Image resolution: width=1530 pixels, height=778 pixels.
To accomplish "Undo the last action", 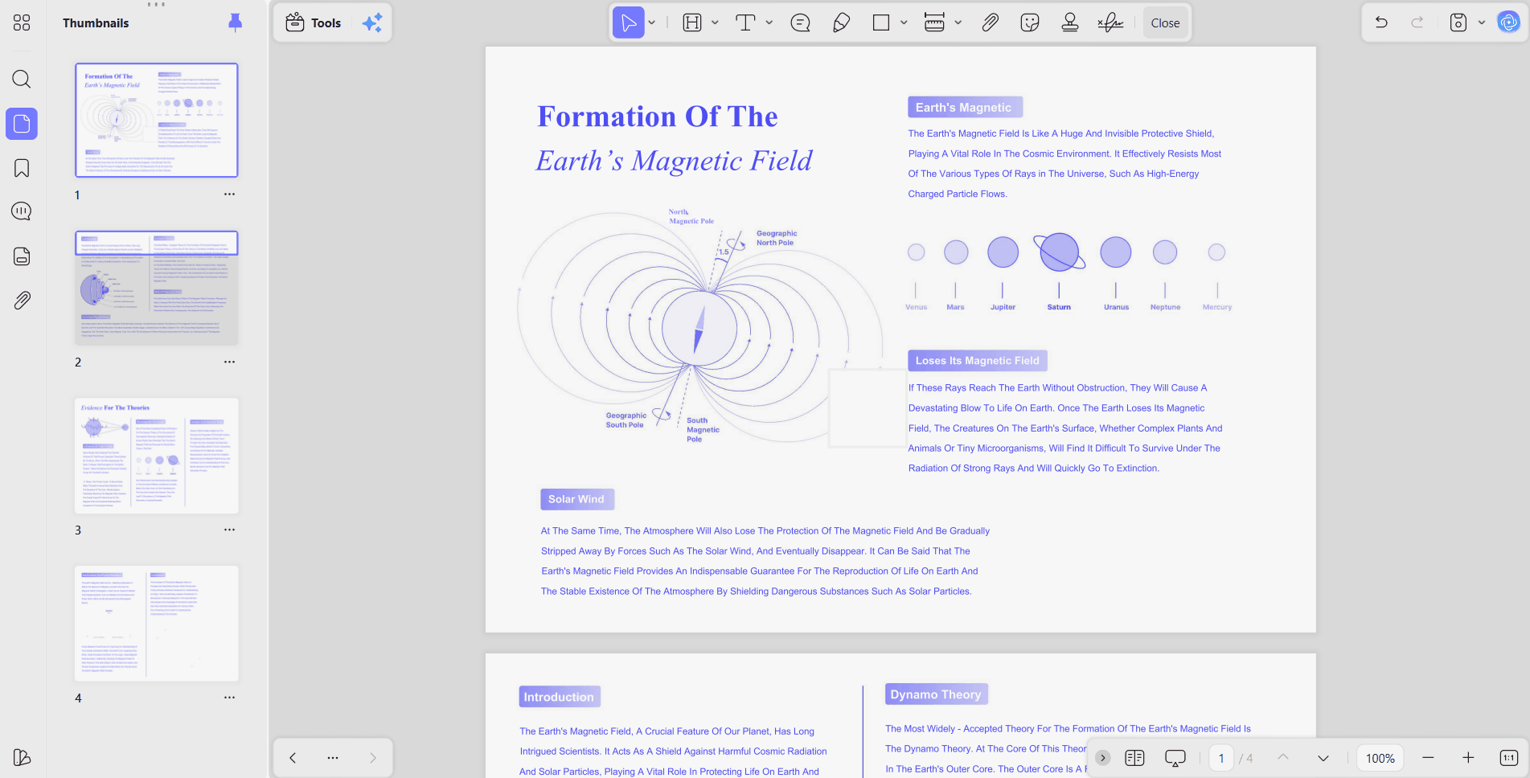I will tap(1381, 23).
